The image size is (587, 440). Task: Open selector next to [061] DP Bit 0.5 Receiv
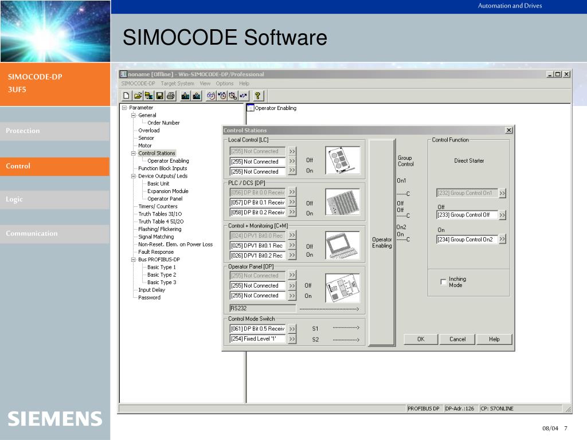[292, 329]
